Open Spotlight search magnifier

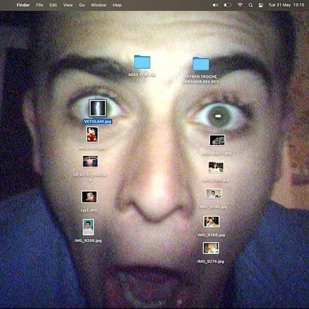[x=251, y=5]
